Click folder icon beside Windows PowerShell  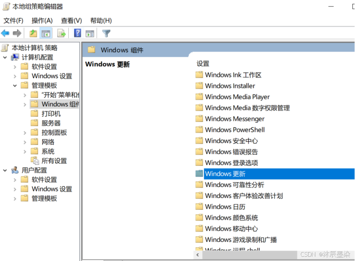pos(199,130)
